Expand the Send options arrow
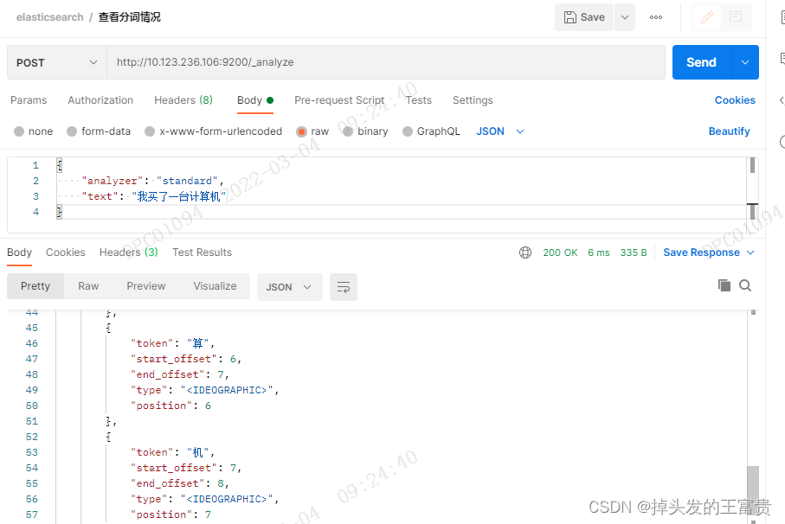The width and height of the screenshot is (785, 524). [745, 62]
